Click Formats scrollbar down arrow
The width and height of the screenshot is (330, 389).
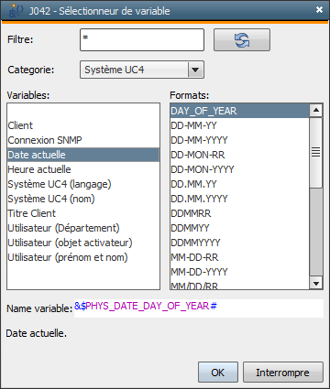pyautogui.click(x=316, y=283)
